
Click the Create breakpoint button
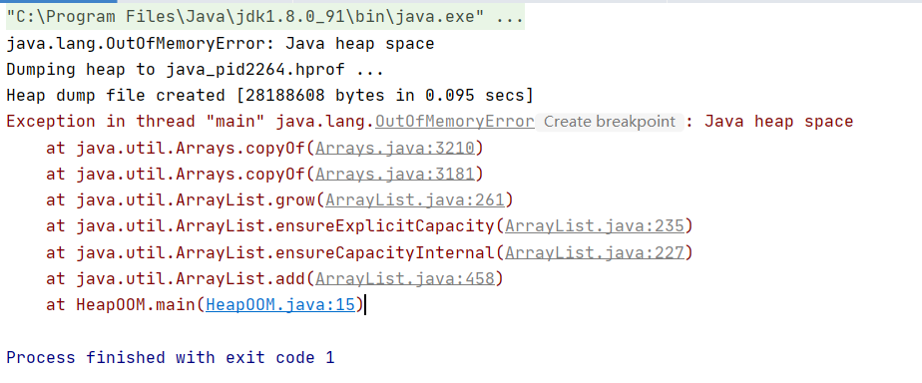[x=609, y=122]
